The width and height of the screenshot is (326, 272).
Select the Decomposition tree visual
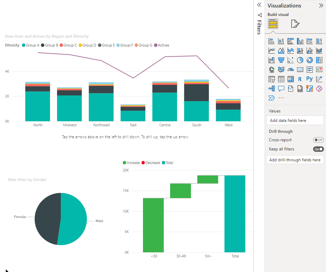[x=271, y=89]
